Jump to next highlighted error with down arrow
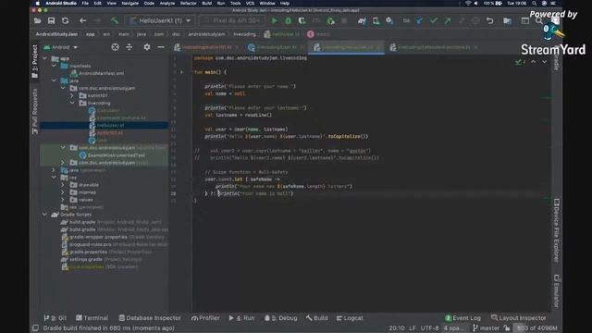 click(545, 62)
